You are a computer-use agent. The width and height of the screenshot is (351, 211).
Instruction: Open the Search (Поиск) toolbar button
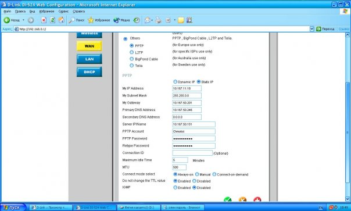click(76, 20)
